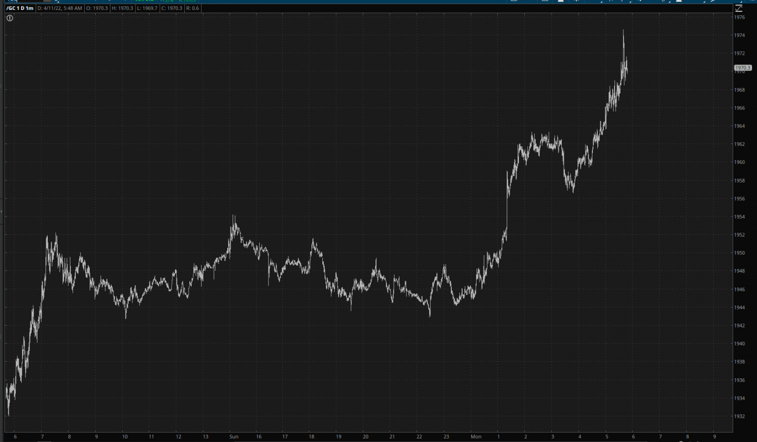
Task: Click the 1970.3 last price bubble
Action: [x=743, y=68]
